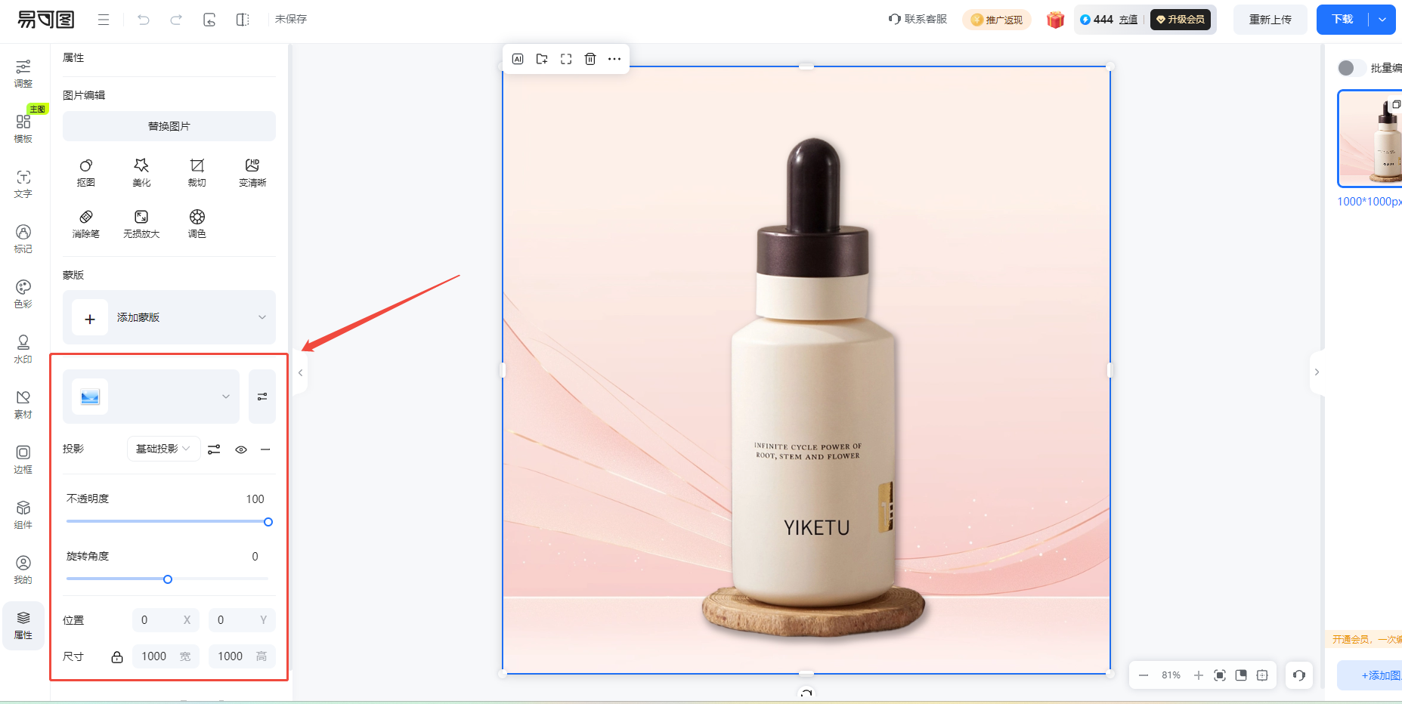Click the redo arrow icon
Viewport: 1402px width, 704px height.
tap(176, 20)
